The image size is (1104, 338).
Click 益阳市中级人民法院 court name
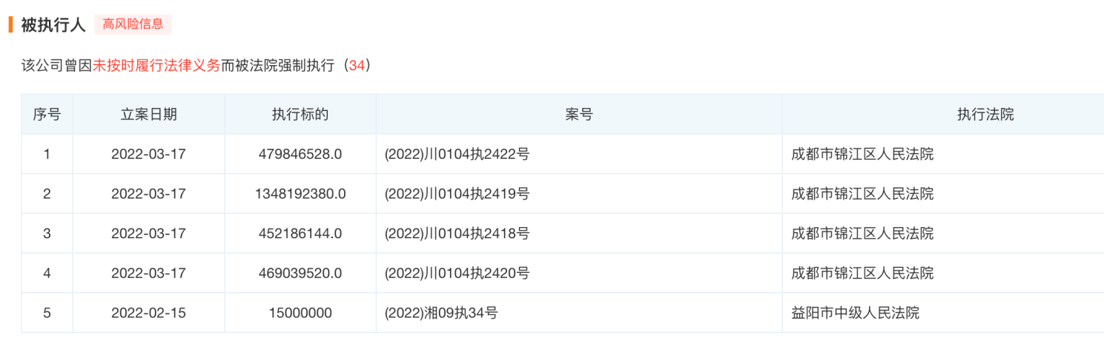point(855,313)
